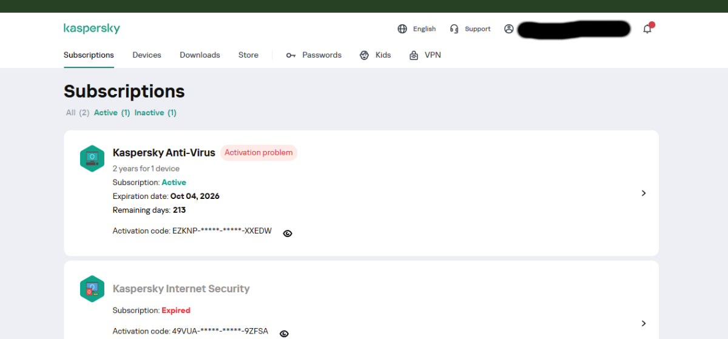The image size is (728, 339).
Task: Click the Kids face icon
Action: pos(365,55)
